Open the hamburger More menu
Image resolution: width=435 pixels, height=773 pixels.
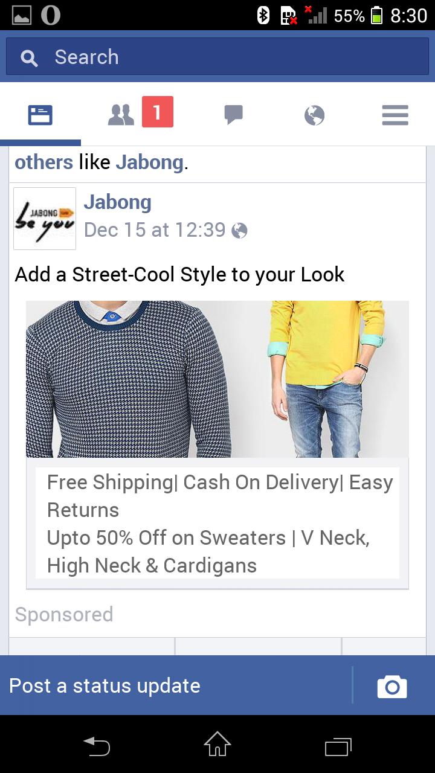pyautogui.click(x=395, y=115)
